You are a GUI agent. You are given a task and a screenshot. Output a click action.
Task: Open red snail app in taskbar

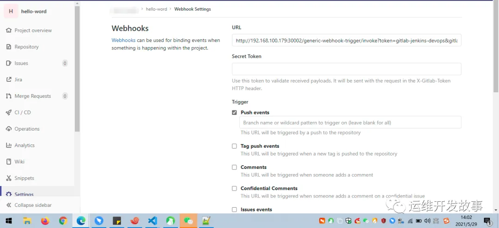[x=135, y=221]
